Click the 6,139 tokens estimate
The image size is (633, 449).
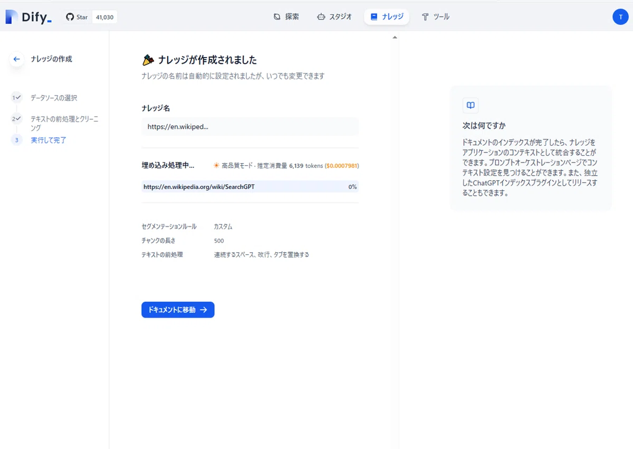pos(306,166)
